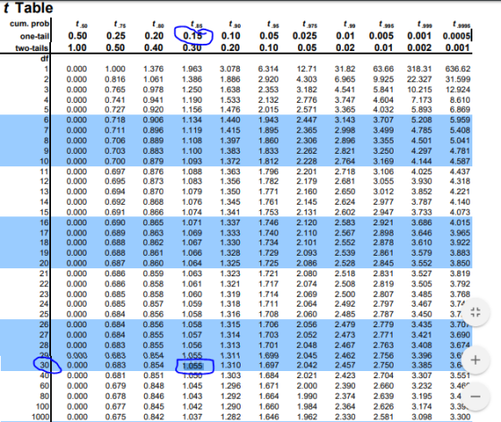Click value 2.048 in df 28 row
501x422 pixels.
click(x=306, y=345)
